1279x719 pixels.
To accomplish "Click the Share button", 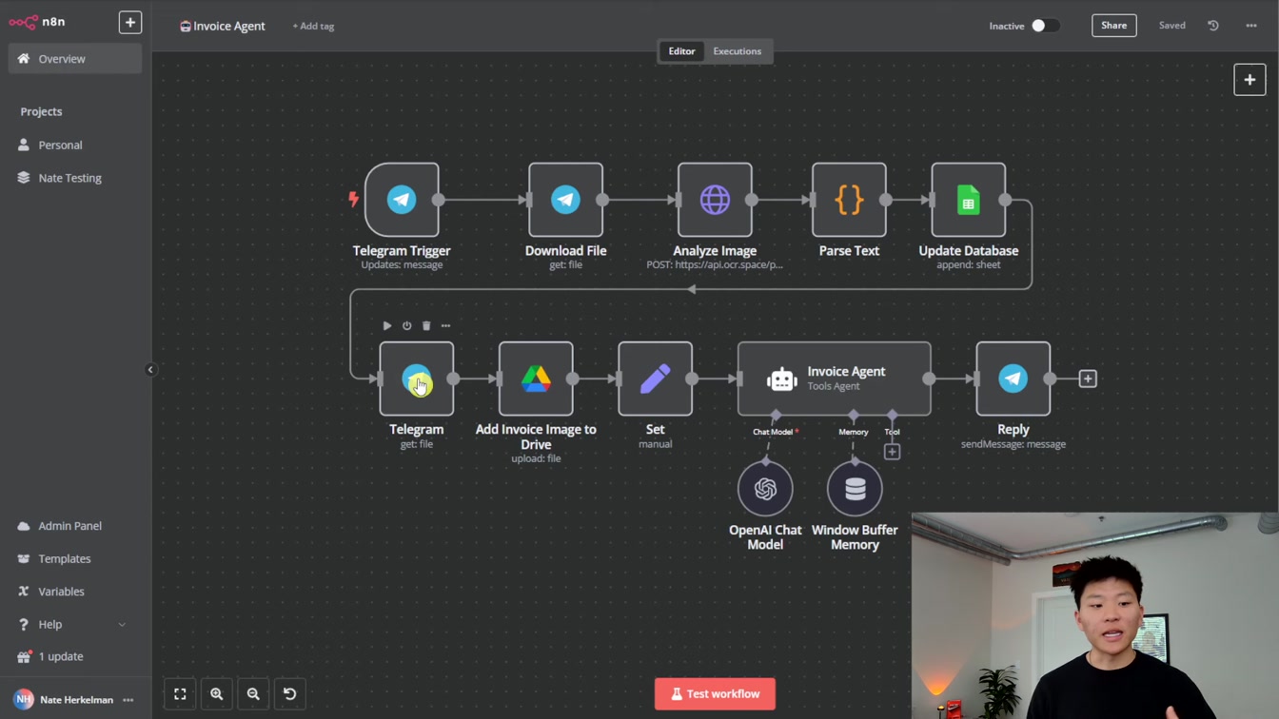I will tap(1113, 26).
